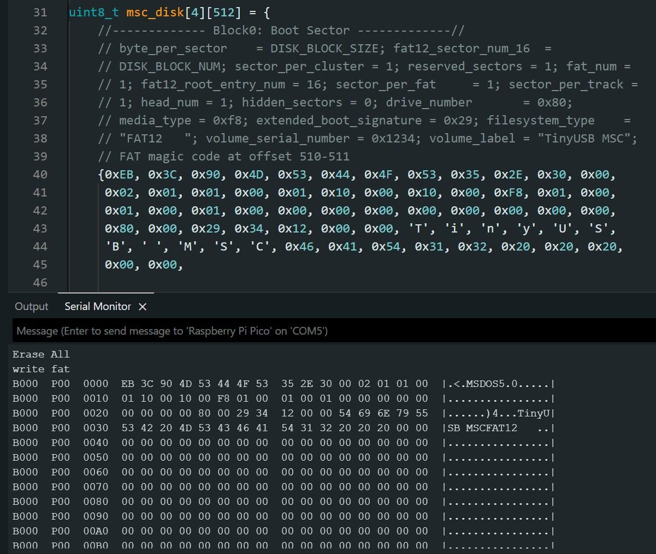656x554 pixels.
Task: Click the 'M' character literal on line 44
Action: coord(188,247)
